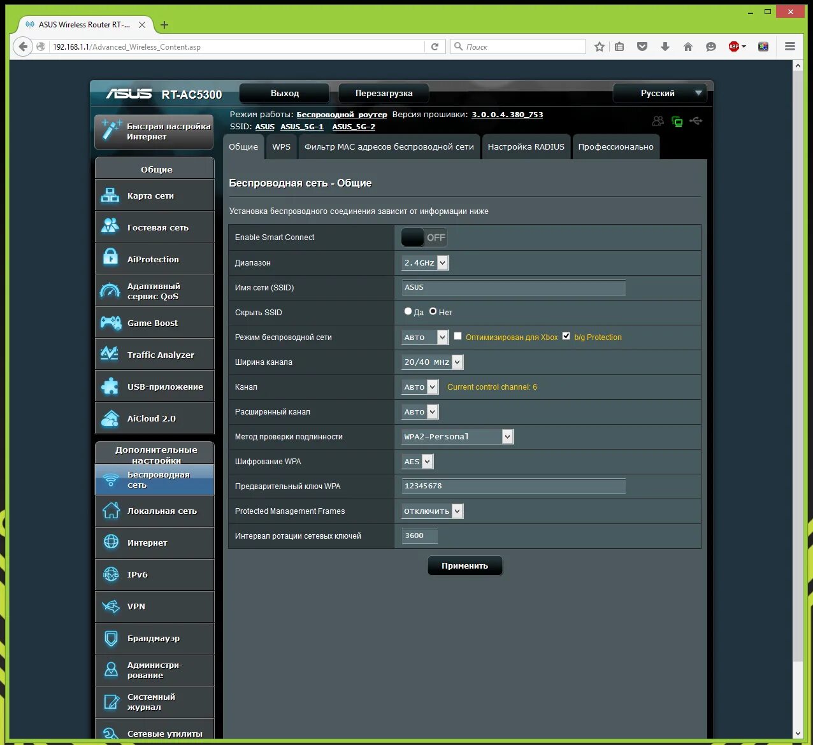Open Адаптивный сервис QoS gauge icon

(110, 291)
